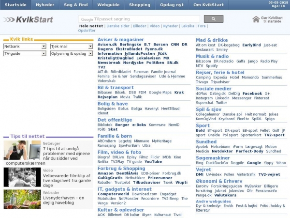Viewport: 290px width, 218px height.
Task: Choose Billeder search filter
Action: [x=139, y=26]
